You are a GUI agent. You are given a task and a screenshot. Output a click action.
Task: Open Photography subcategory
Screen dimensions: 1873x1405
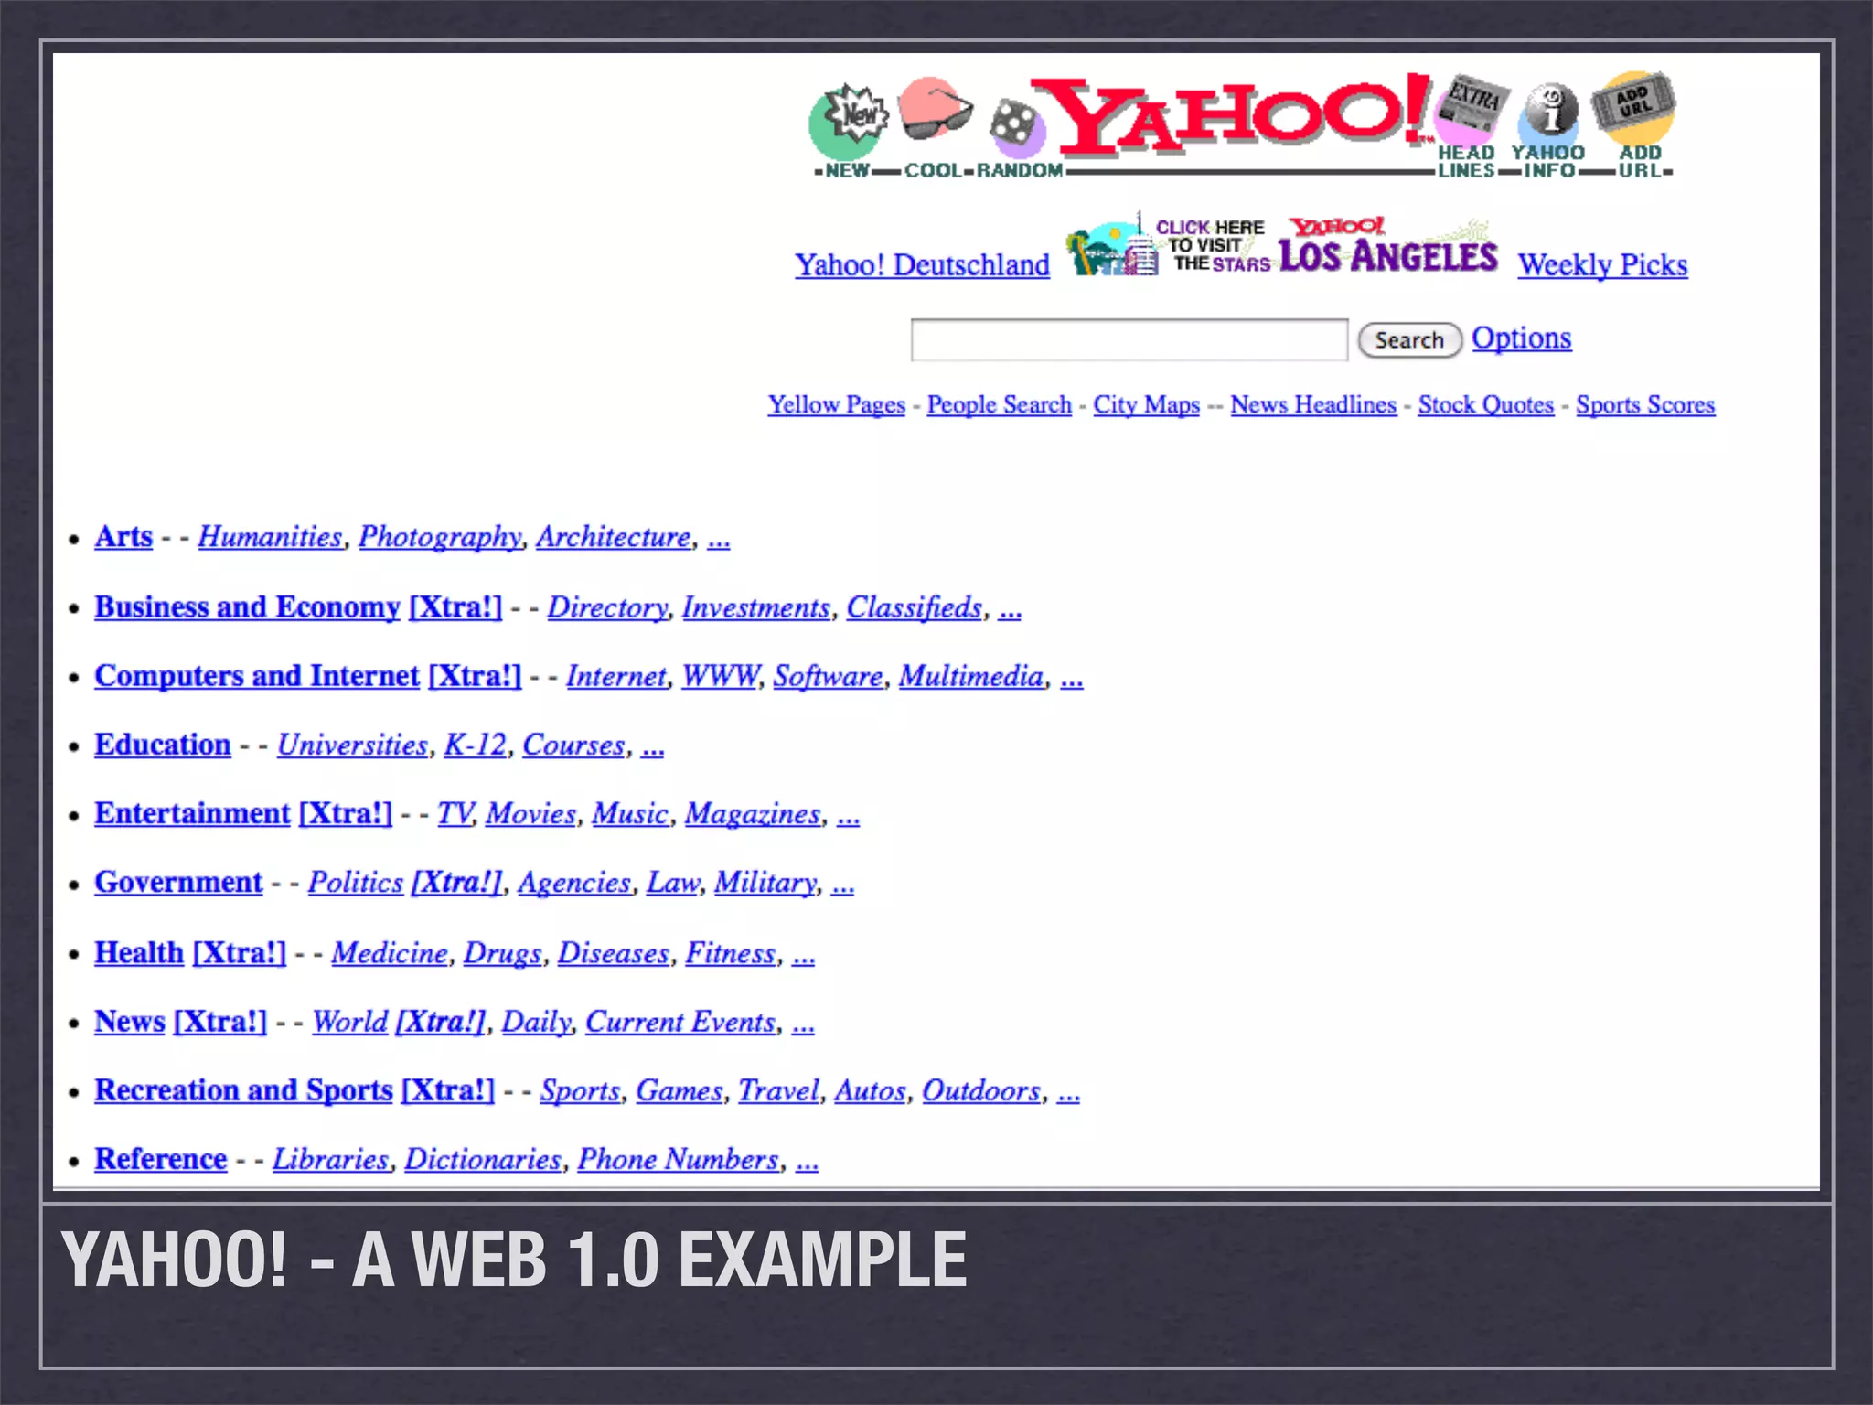coord(439,538)
